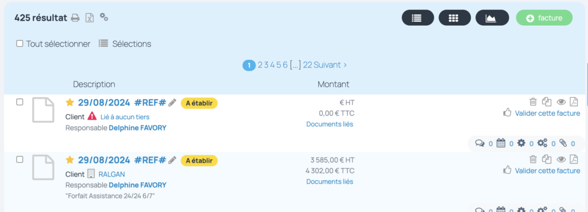The height and width of the screenshot is (212, 588).
Task: Expand Documents liés for the RALGAN invoice
Action: click(330, 182)
